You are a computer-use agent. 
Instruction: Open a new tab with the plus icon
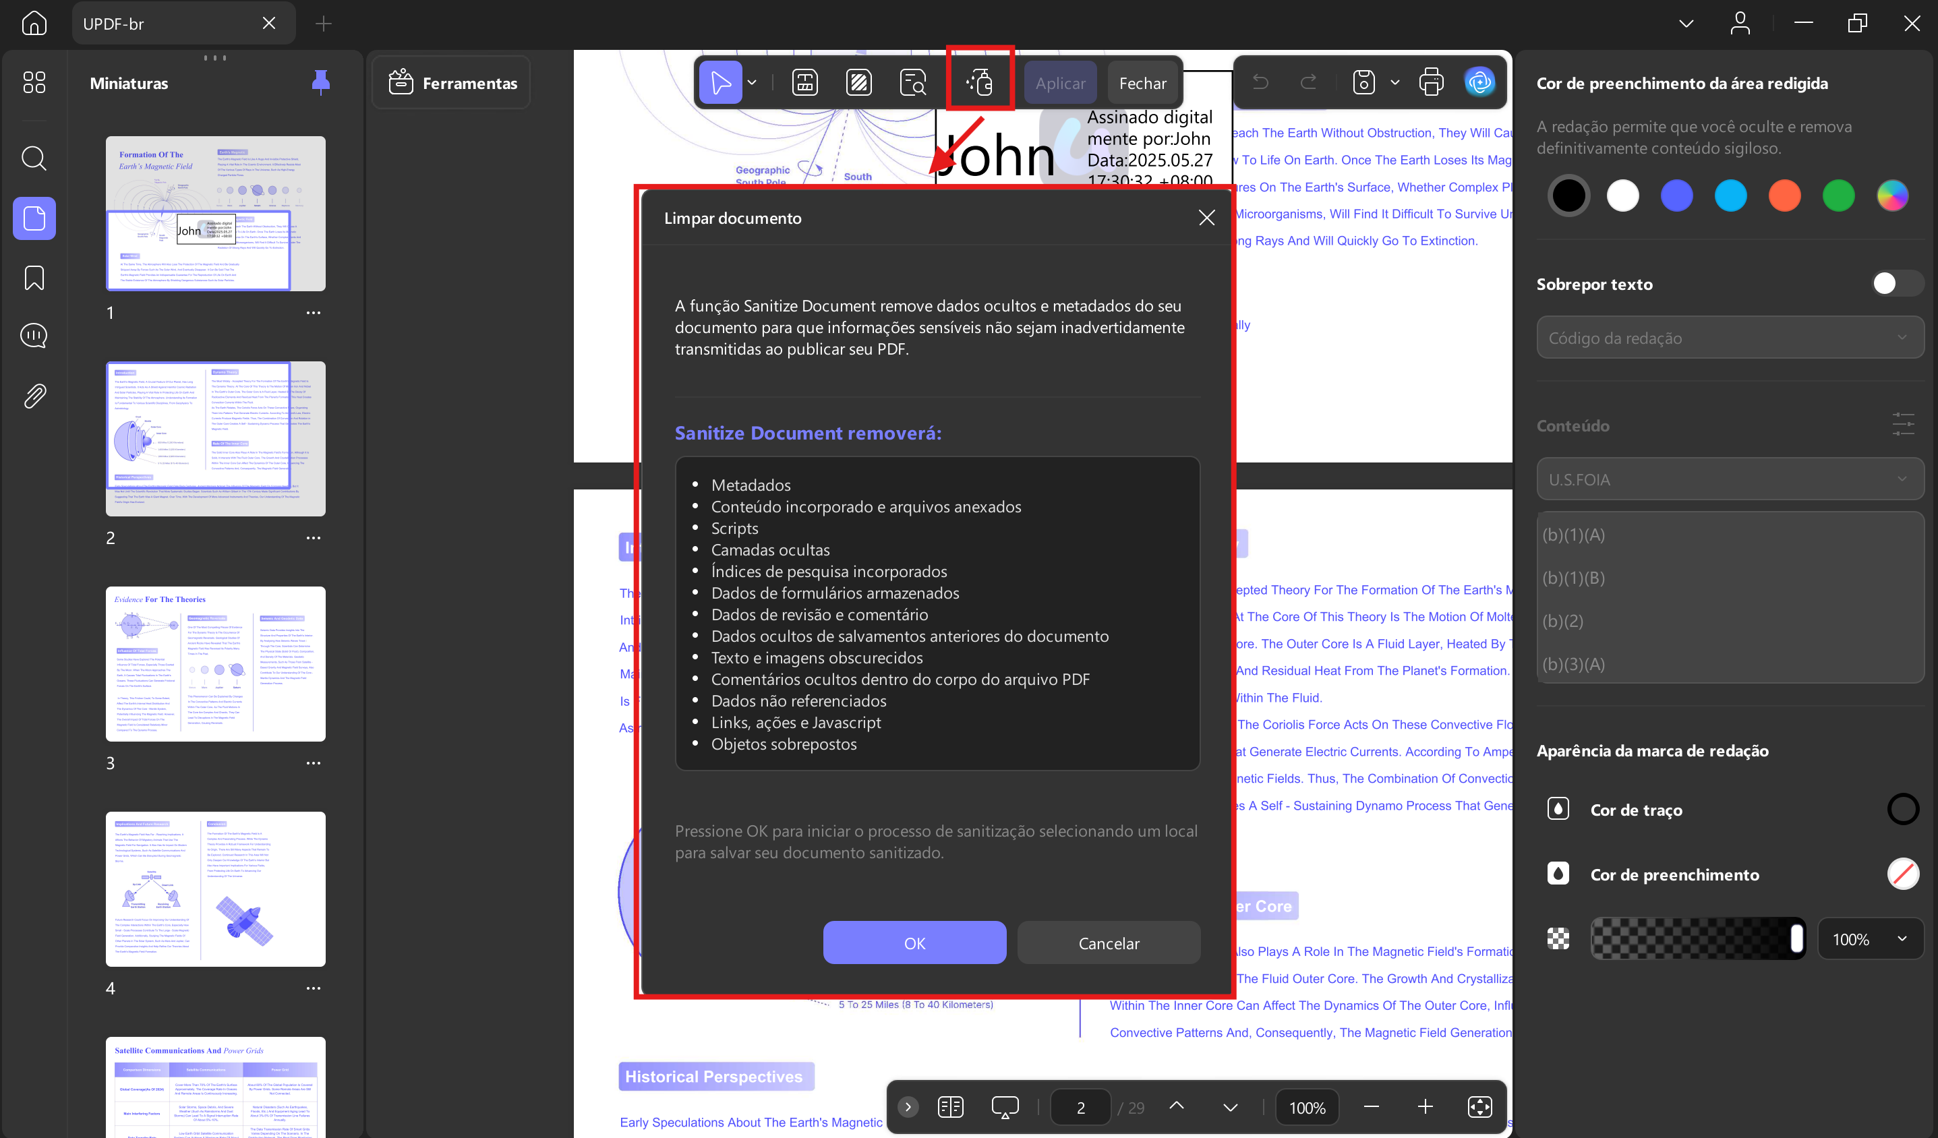pyautogui.click(x=323, y=24)
